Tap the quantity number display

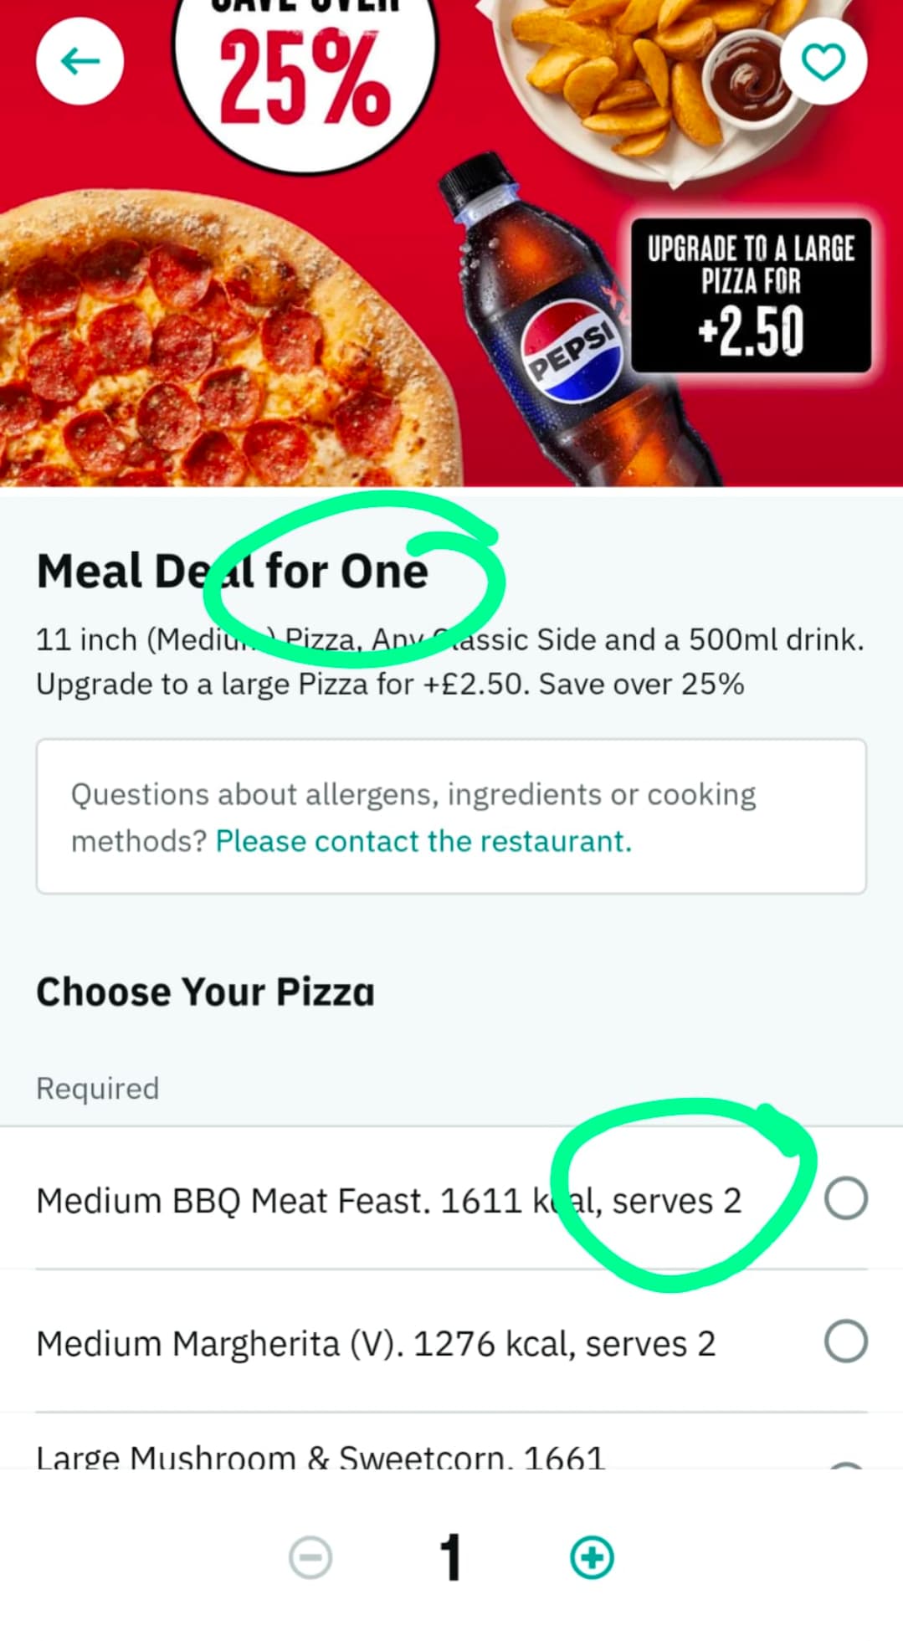(450, 1557)
